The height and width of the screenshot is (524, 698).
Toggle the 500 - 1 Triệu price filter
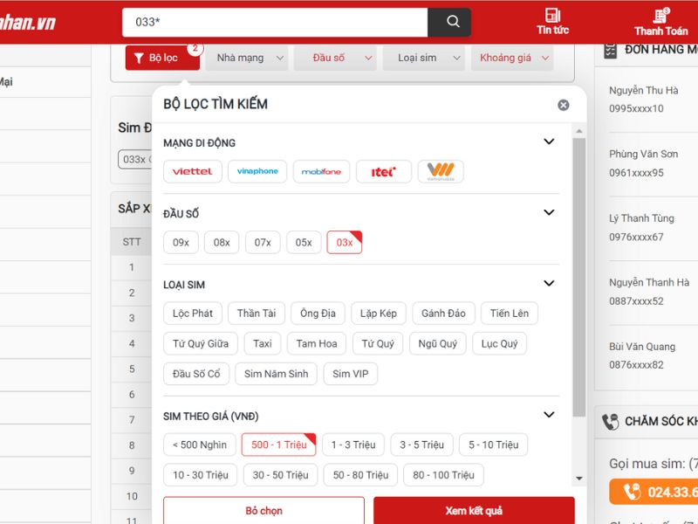tap(278, 445)
